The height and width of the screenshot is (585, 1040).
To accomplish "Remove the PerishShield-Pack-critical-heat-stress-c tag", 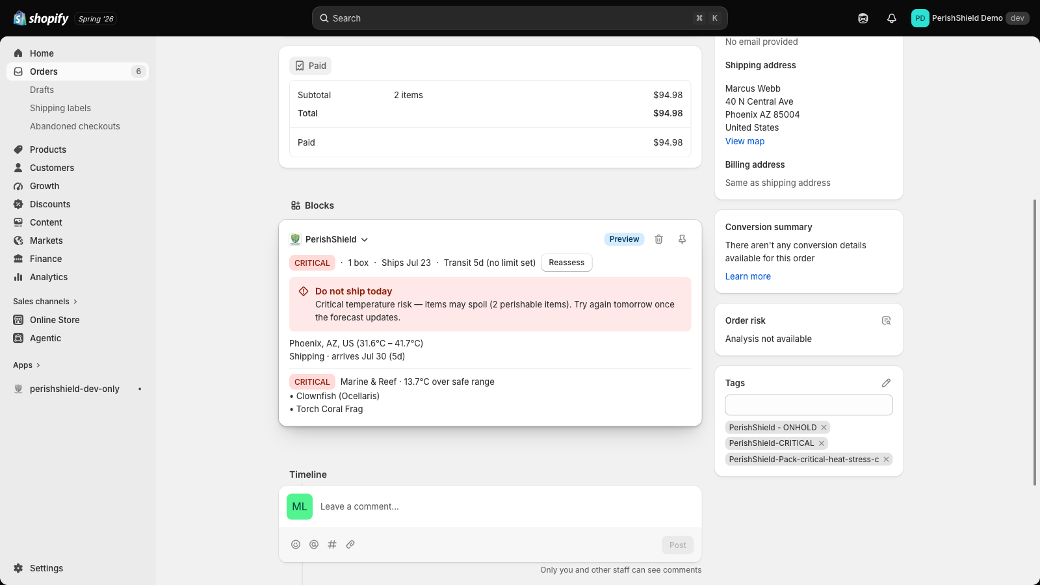I will click(x=886, y=460).
